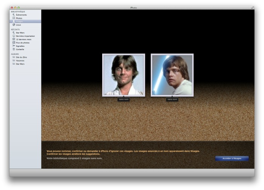The width and height of the screenshot is (264, 190).
Task: Minimize iPhoto using the yellow button
Action: coord(15,8)
